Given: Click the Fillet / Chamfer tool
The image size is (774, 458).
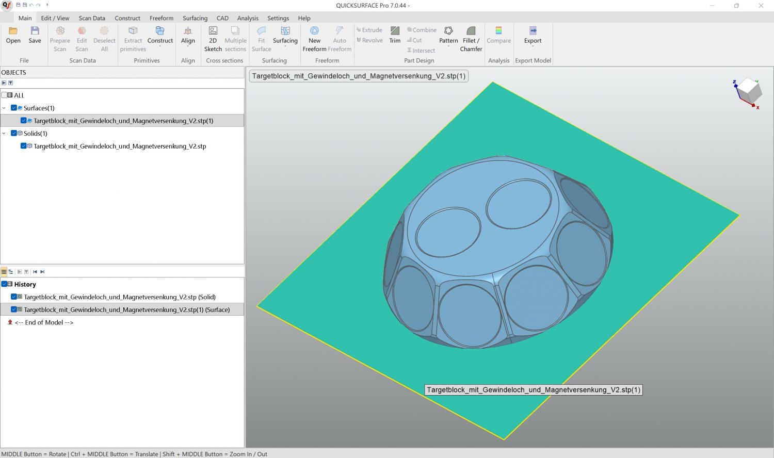Looking at the screenshot, I should pyautogui.click(x=471, y=39).
